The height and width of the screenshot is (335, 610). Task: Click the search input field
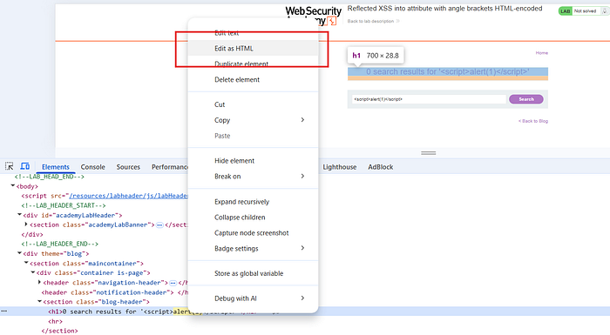tap(429, 99)
